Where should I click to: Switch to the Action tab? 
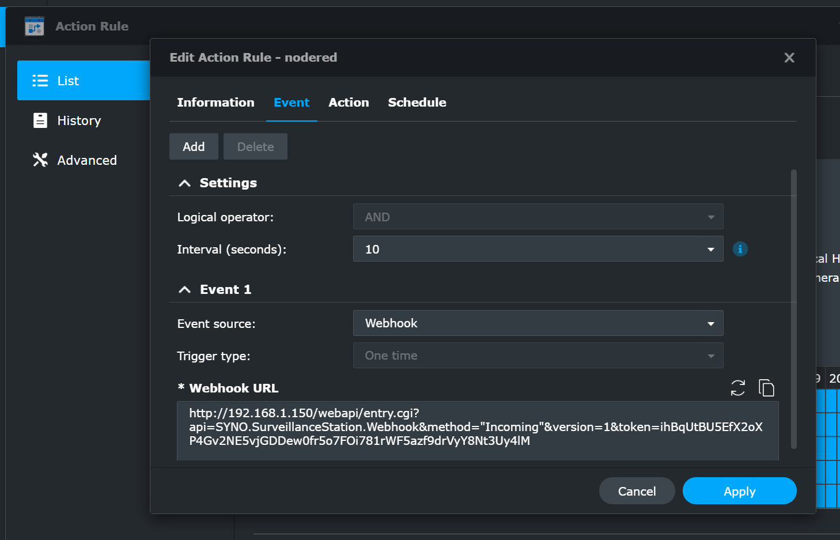pos(349,103)
